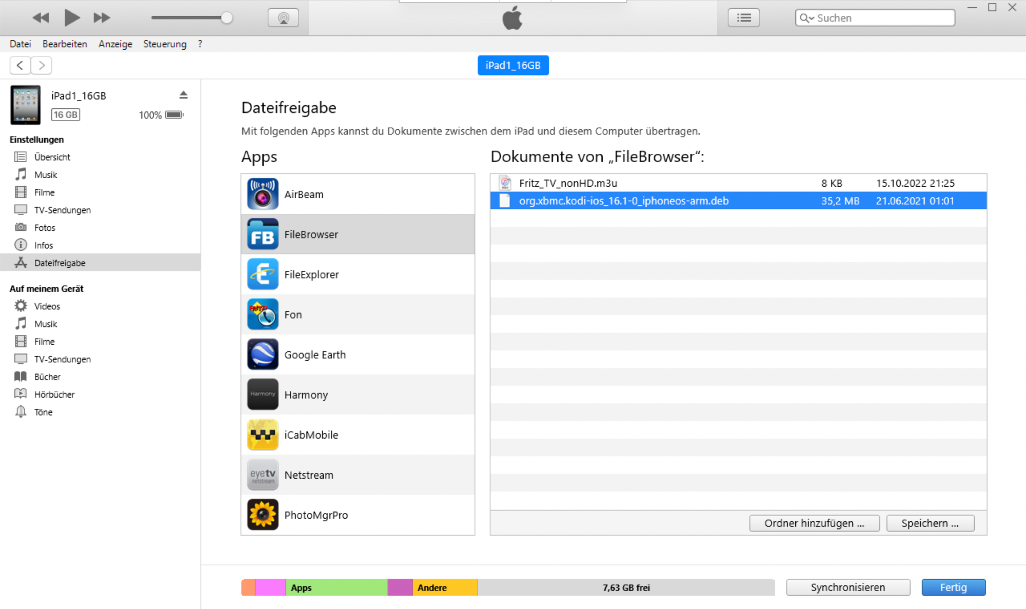Adjust the volume slider knob
This screenshot has width=1026, height=609.
pyautogui.click(x=226, y=18)
